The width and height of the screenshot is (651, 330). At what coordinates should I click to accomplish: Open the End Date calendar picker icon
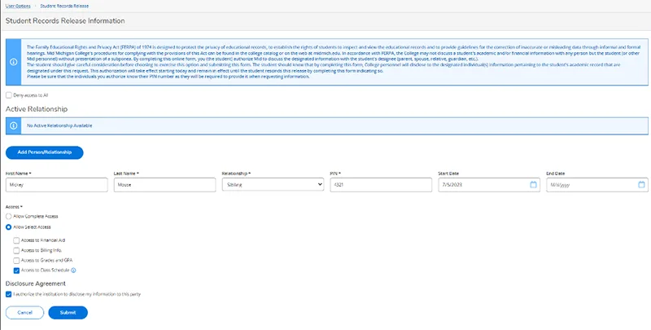pyautogui.click(x=641, y=184)
